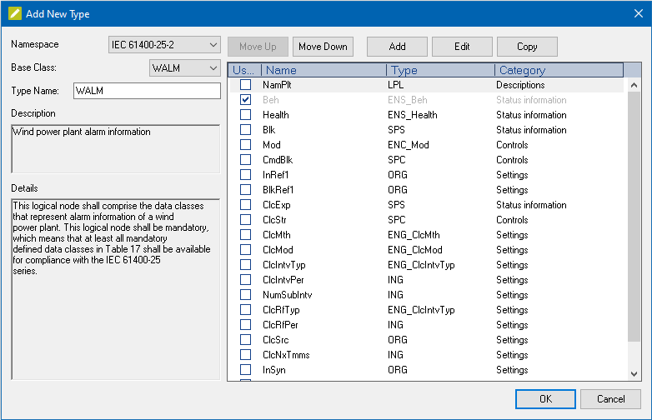This screenshot has height=420, width=652.
Task: Check the ClcIntvTyp checkbox
Action: click(x=246, y=265)
